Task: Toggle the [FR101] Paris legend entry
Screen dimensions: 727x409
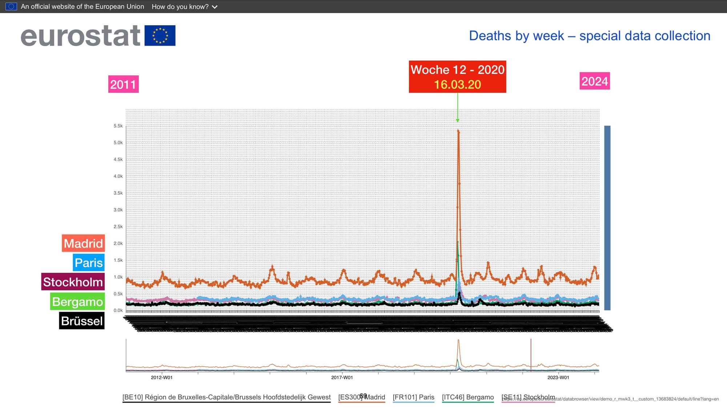Action: [414, 397]
